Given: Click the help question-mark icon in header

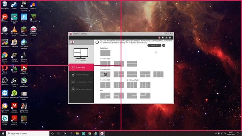Looking at the screenshot, I should pyautogui.click(x=166, y=38).
